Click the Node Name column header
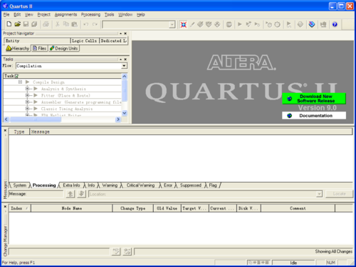Image resolution: width=356 pixels, height=267 pixels. (x=72, y=208)
